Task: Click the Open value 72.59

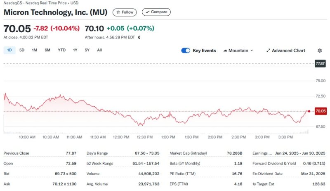Action: pos(71,164)
